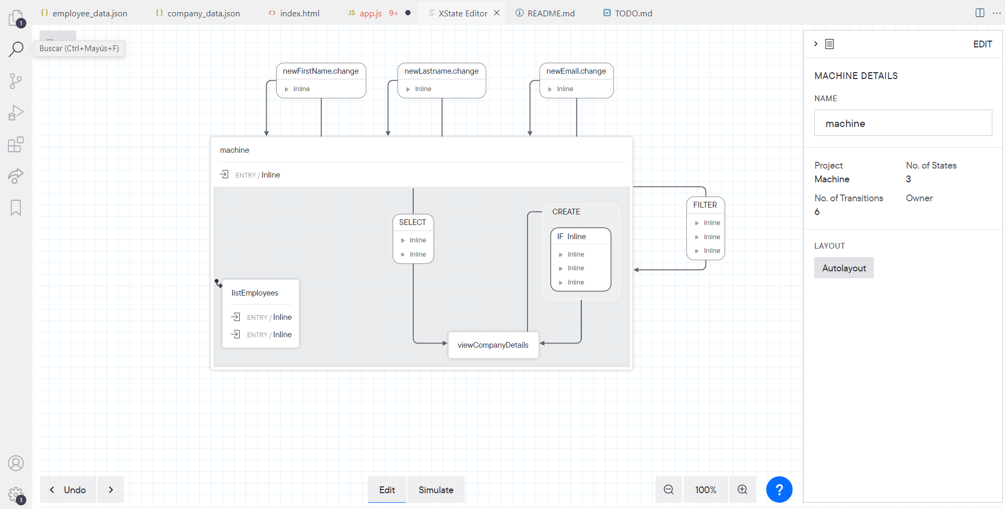Screen dimensions: 1005x509
Task: Select the viewCompanyDetails state node
Action: (493, 345)
